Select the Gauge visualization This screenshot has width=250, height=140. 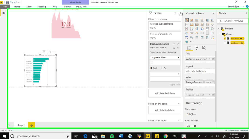197,33
